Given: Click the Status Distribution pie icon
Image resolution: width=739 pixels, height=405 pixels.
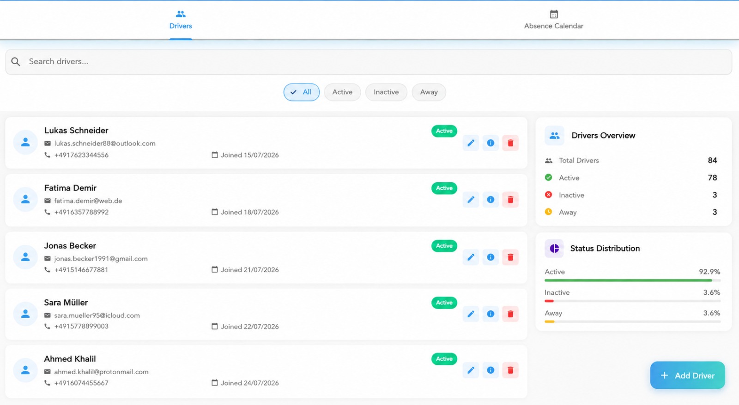Looking at the screenshot, I should coord(554,248).
